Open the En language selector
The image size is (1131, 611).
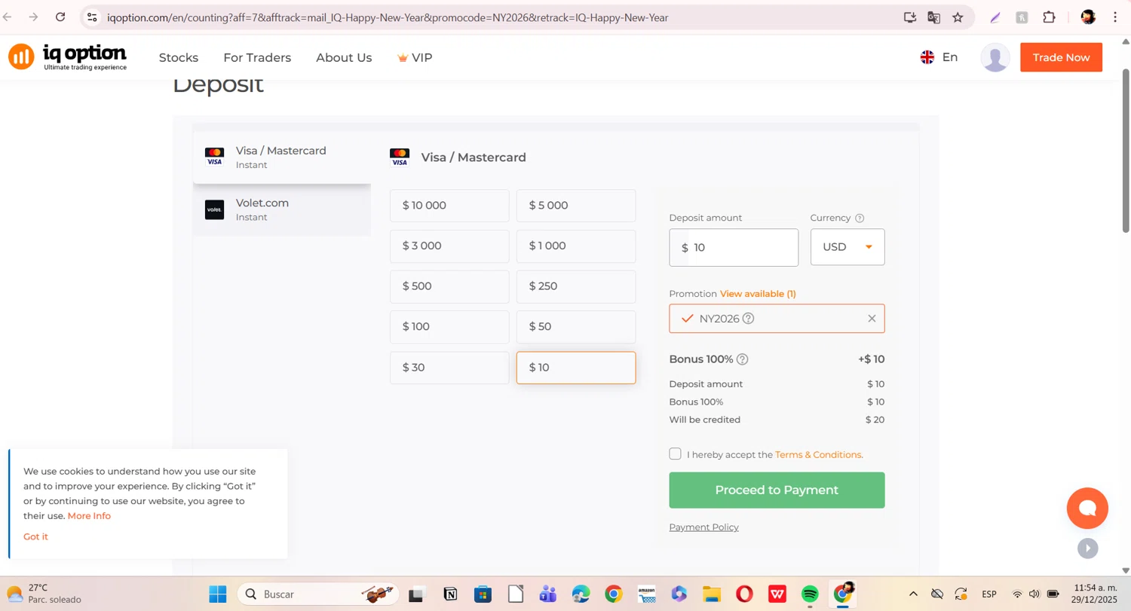tap(939, 57)
